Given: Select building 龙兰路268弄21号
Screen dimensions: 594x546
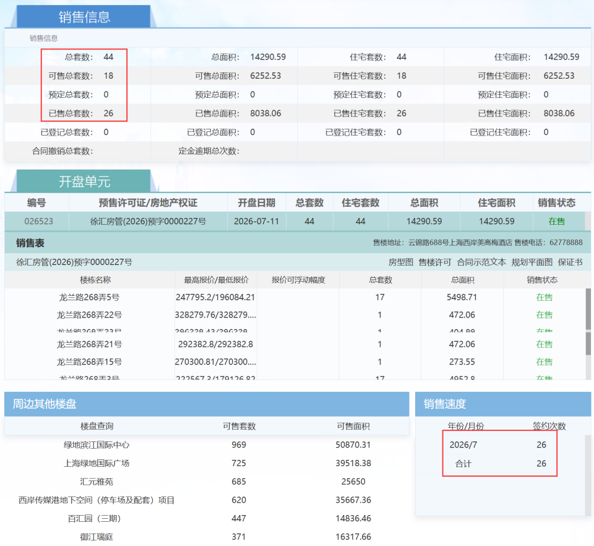Looking at the screenshot, I should point(89,344).
